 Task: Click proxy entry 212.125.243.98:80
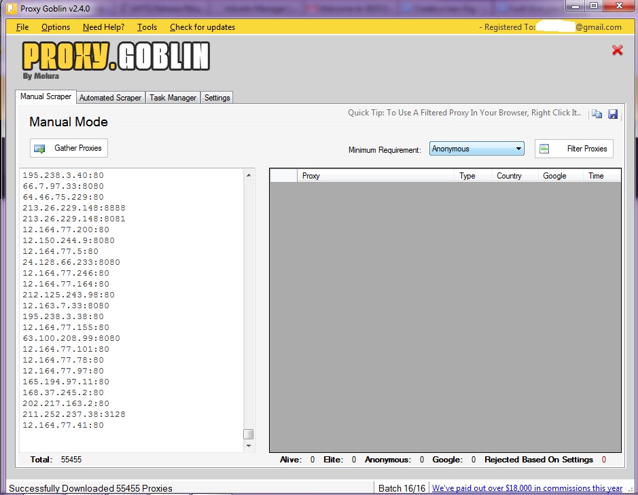click(x=69, y=295)
